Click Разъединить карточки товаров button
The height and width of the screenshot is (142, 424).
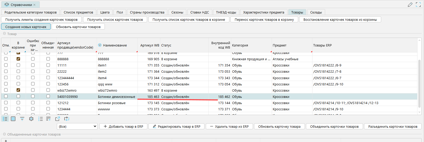[393, 126]
